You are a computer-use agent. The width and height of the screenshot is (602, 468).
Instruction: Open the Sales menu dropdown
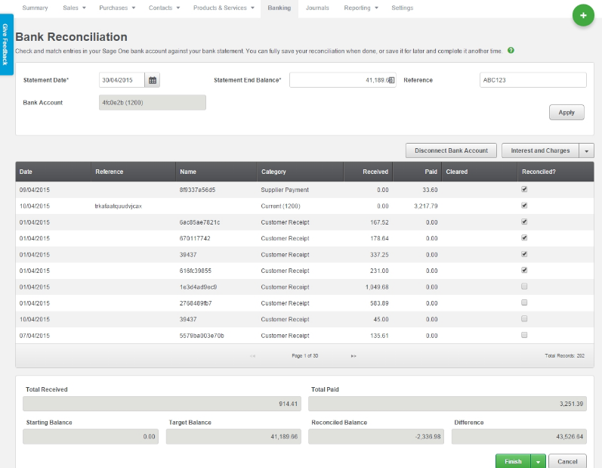pos(74,8)
